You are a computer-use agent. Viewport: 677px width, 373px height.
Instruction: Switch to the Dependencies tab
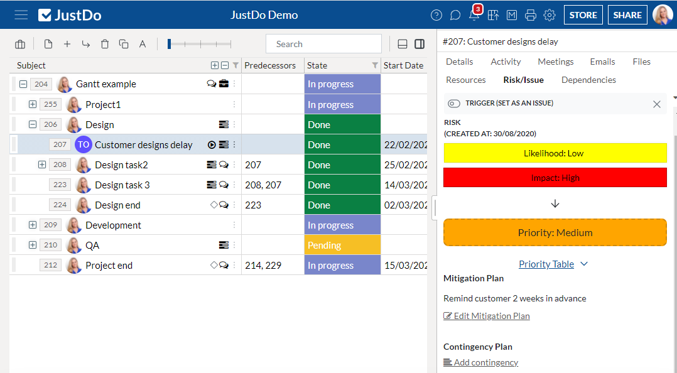(588, 80)
